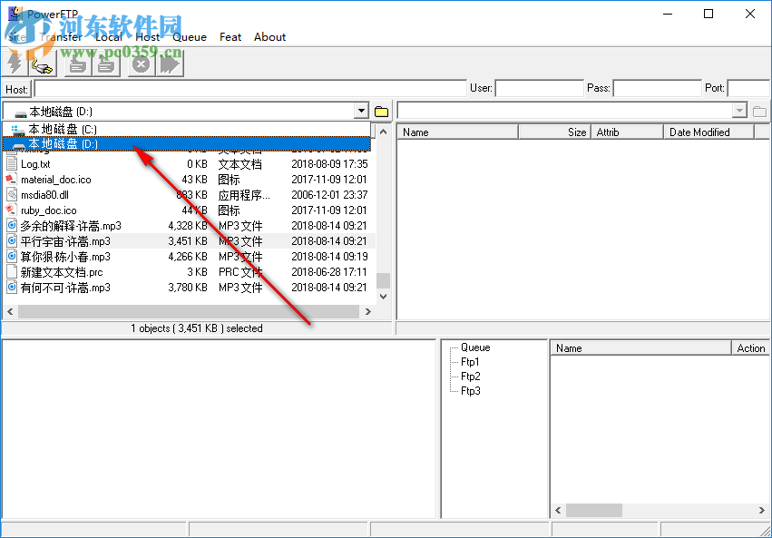
Task: Open local folder via yellow folder icon
Action: pos(380,110)
